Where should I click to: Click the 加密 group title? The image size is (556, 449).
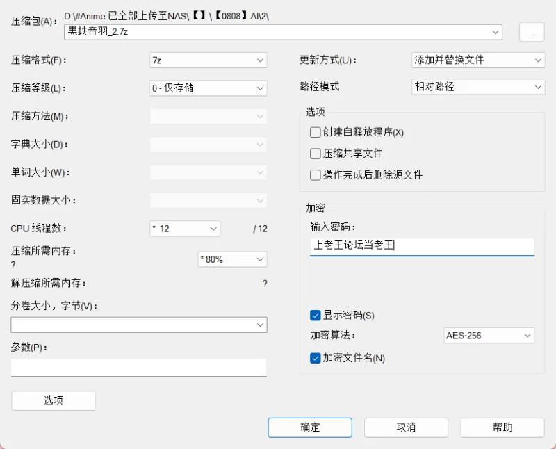(x=316, y=208)
